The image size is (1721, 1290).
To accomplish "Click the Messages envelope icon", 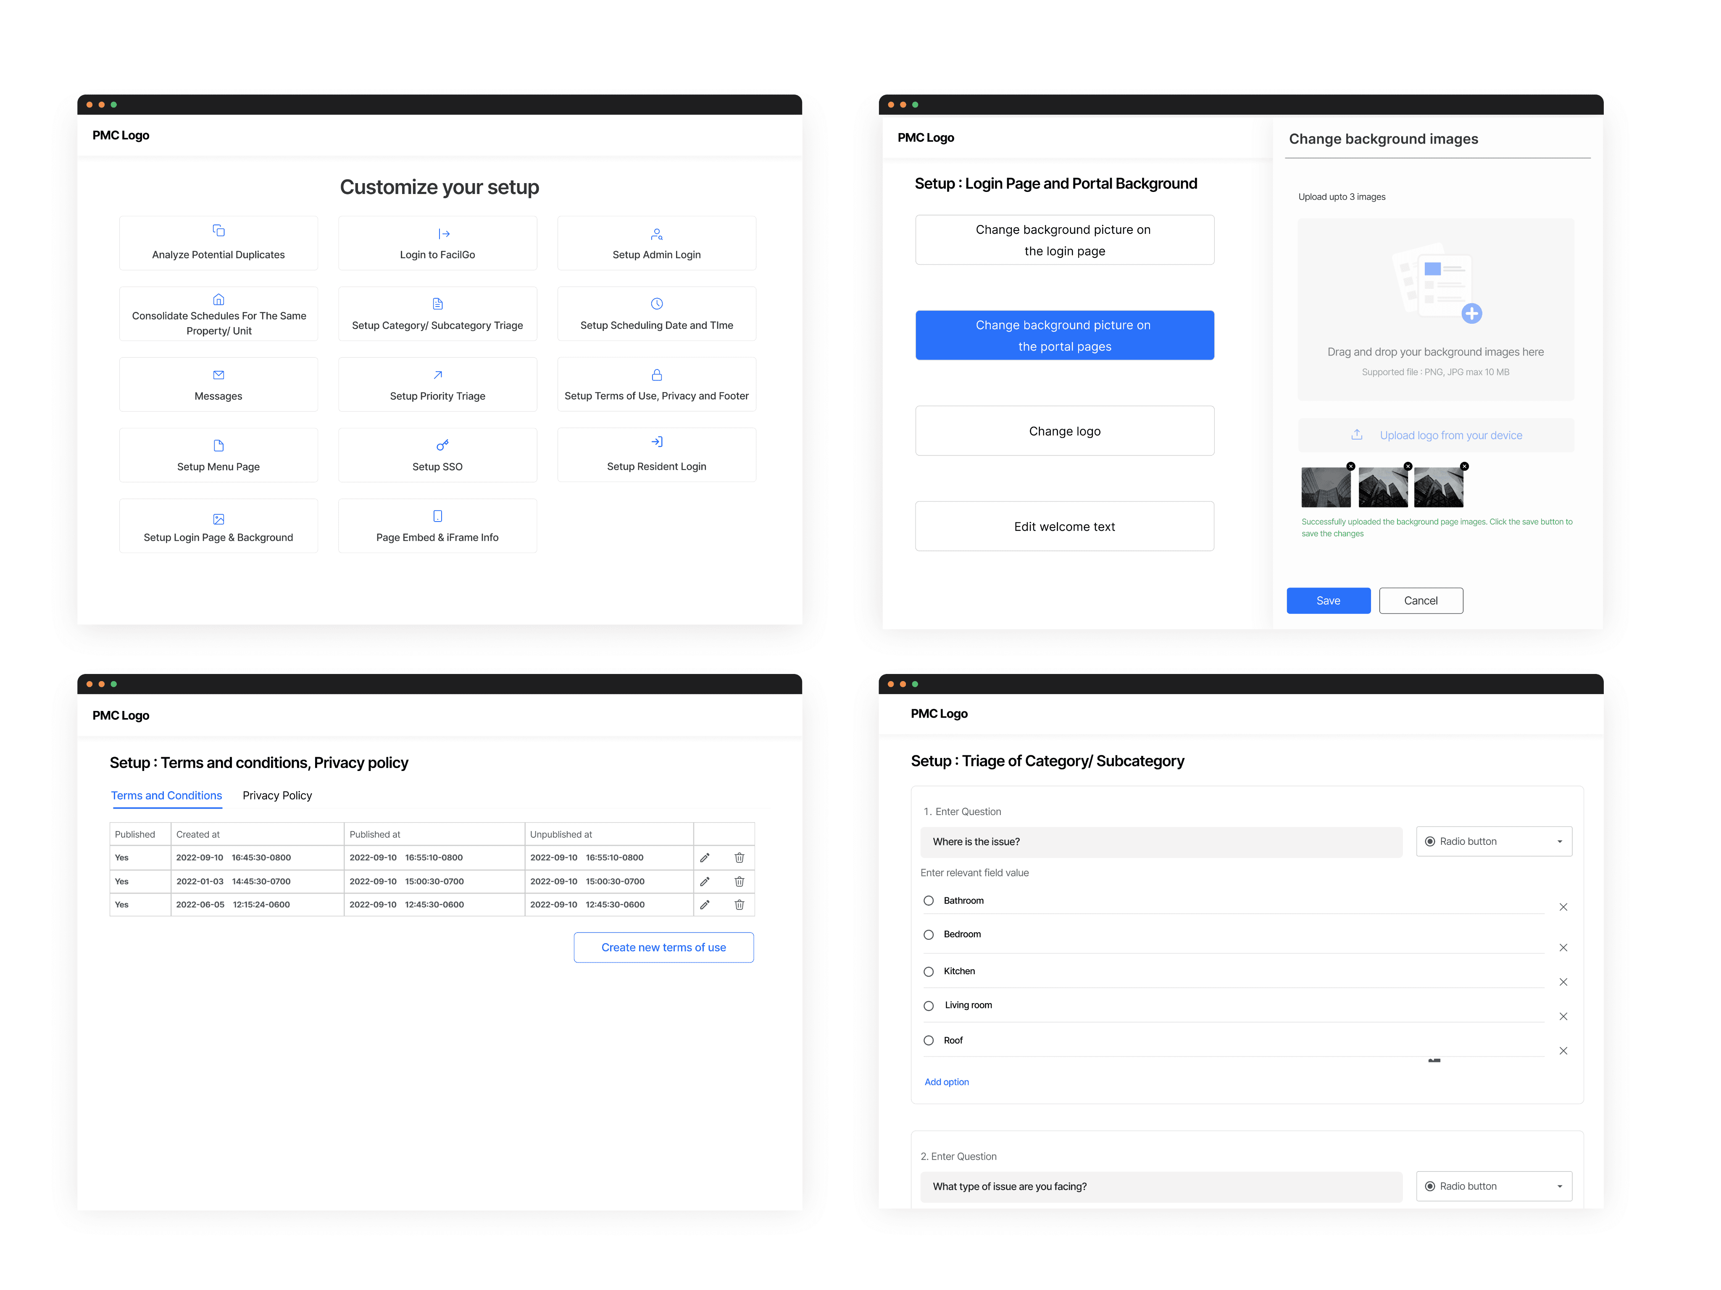I will pos(218,375).
